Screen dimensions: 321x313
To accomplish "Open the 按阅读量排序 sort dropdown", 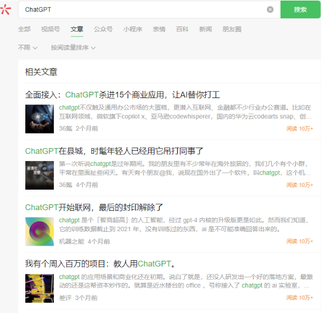I will click(x=73, y=47).
